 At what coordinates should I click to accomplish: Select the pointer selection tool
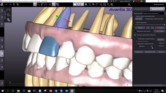(x=35, y=4)
